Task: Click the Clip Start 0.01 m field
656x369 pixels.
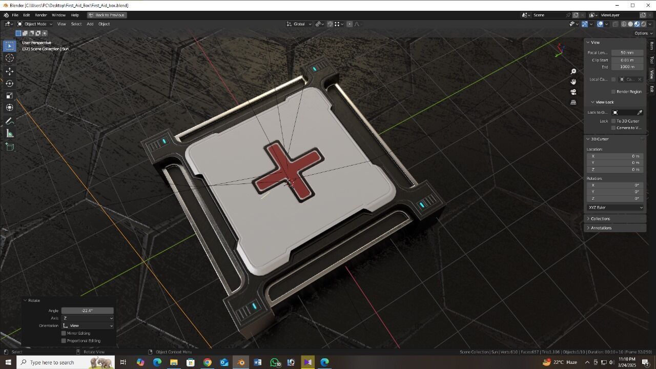Action: click(627, 60)
